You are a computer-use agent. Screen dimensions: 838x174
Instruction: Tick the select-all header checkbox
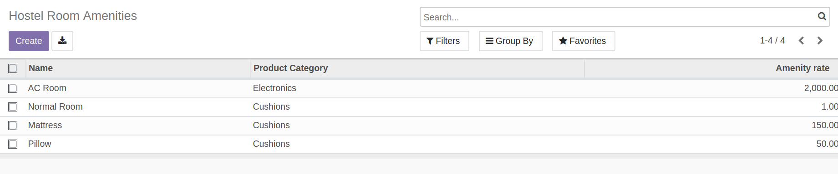point(13,68)
